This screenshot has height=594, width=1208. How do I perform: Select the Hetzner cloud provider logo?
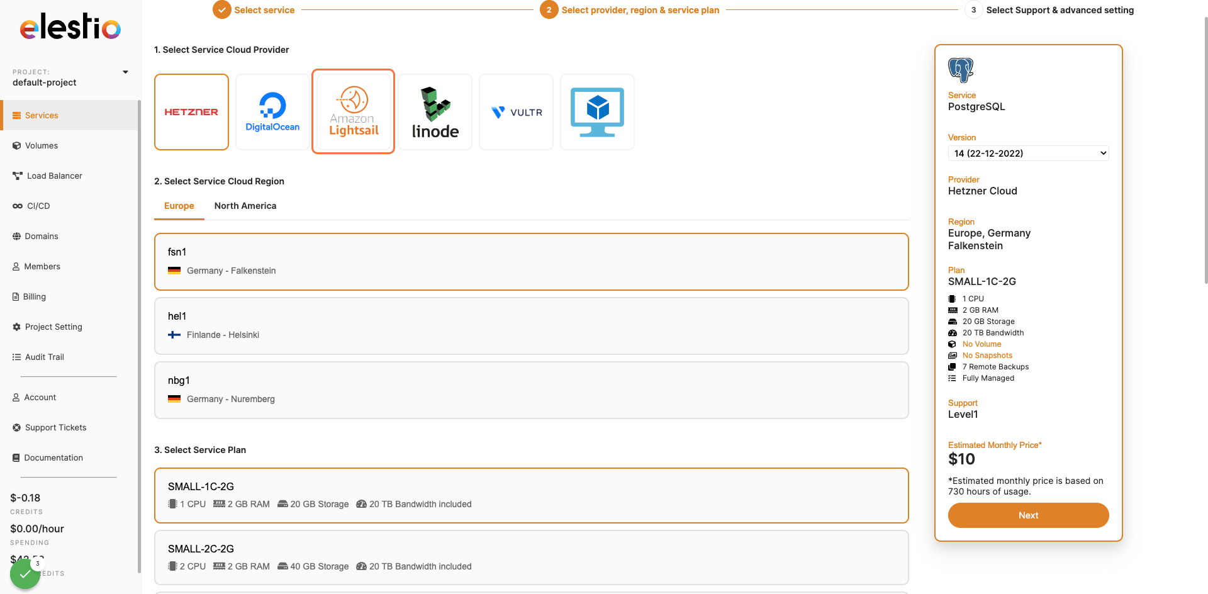coord(191,112)
